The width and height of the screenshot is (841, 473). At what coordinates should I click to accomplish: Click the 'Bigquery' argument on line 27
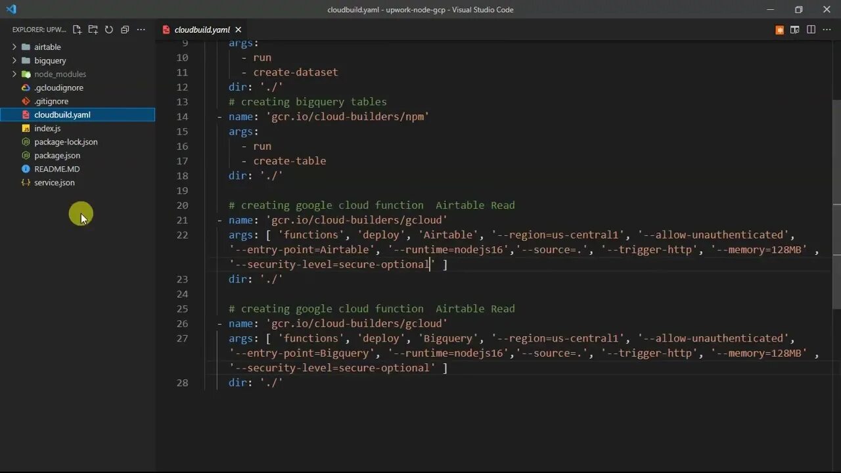[x=448, y=338]
